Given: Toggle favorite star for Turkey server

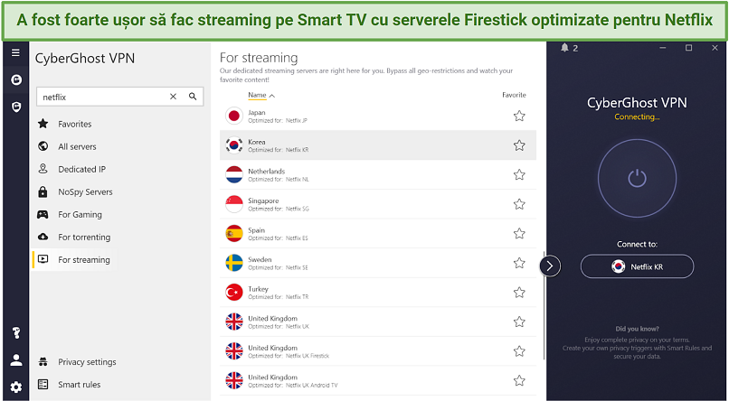Looking at the screenshot, I should 519,293.
